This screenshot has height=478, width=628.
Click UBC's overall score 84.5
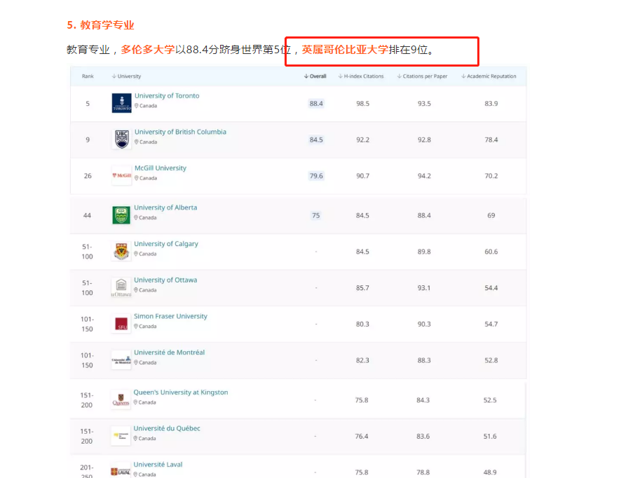pyautogui.click(x=316, y=139)
